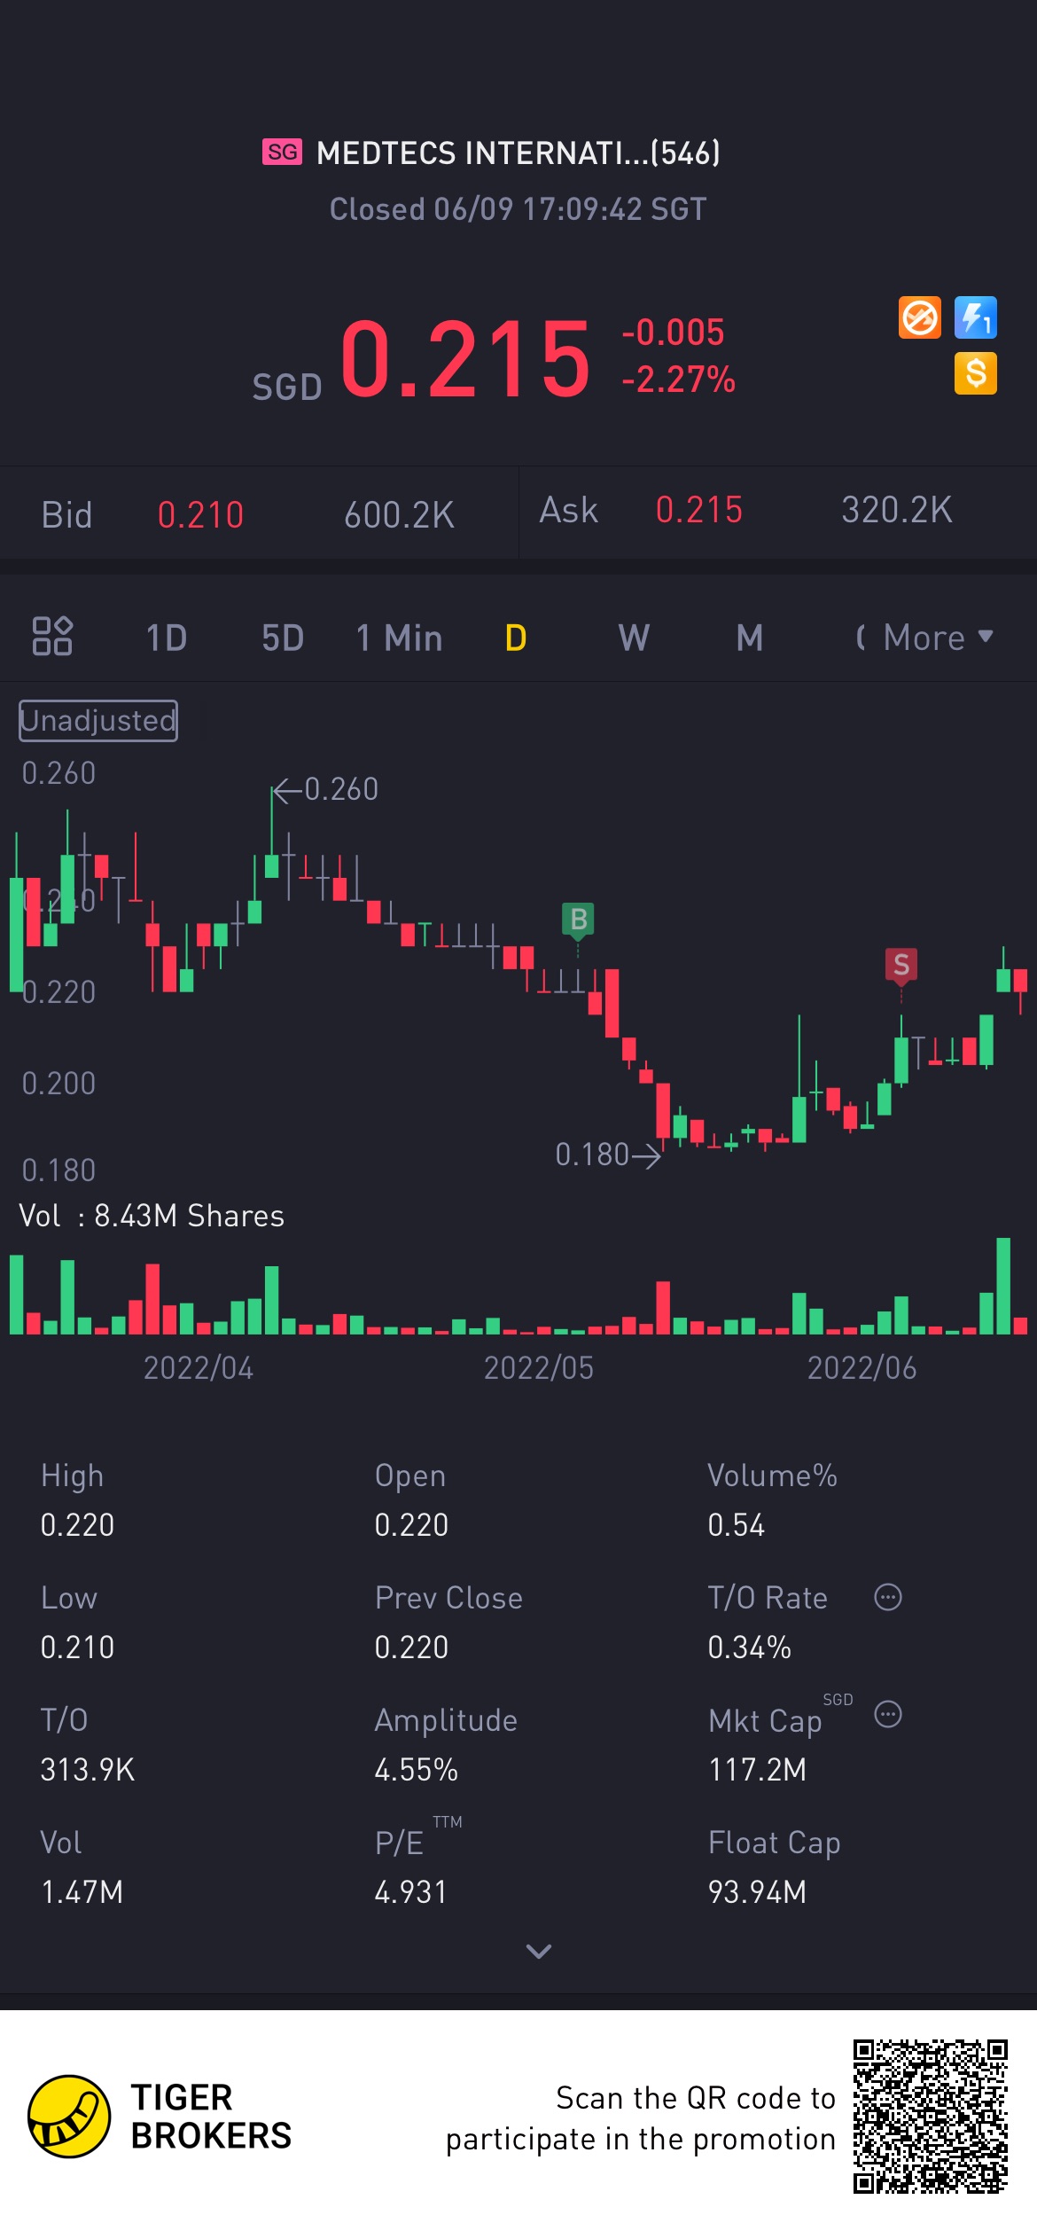Viewport: 1037px width, 2223px height.
Task: Tap the High value 0.220
Action: click(77, 1525)
